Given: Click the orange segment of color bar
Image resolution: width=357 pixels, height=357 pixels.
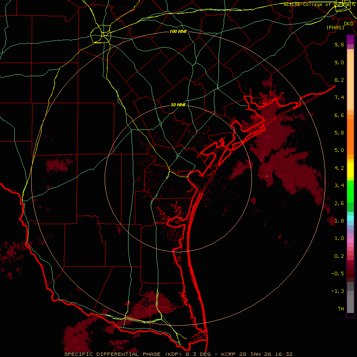Looking at the screenshot, I should pyautogui.click(x=350, y=136).
